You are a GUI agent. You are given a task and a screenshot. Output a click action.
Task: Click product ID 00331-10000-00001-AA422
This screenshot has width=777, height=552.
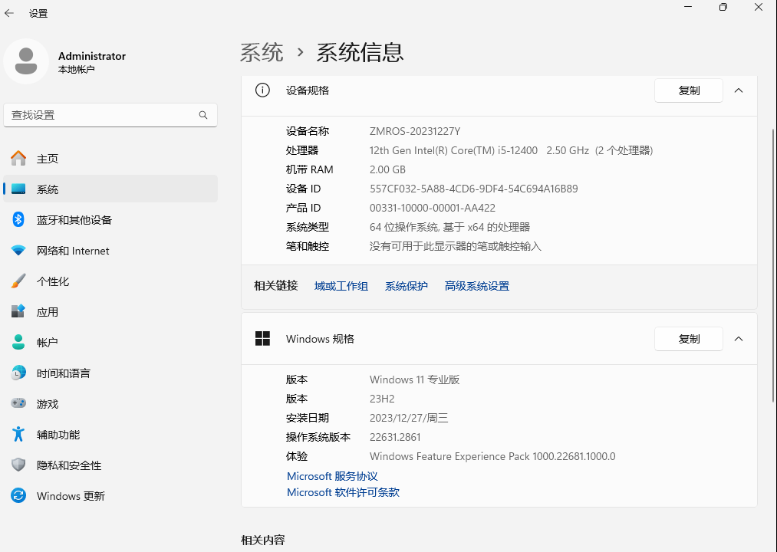click(433, 208)
